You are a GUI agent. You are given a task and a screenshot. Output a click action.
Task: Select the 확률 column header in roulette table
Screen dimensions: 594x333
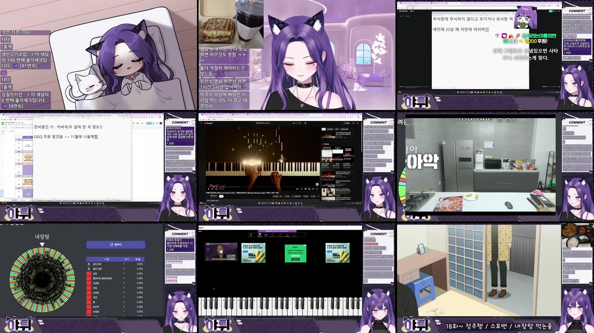pos(138,259)
